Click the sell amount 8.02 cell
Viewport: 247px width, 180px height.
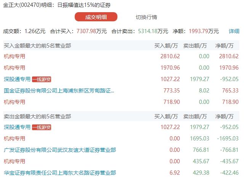204,91
